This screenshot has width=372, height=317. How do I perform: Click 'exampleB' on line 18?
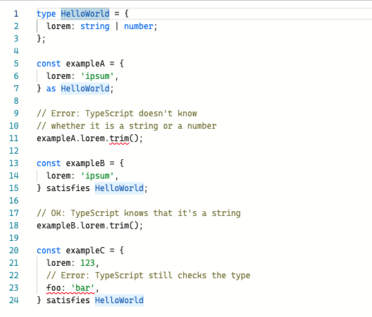(x=56, y=226)
